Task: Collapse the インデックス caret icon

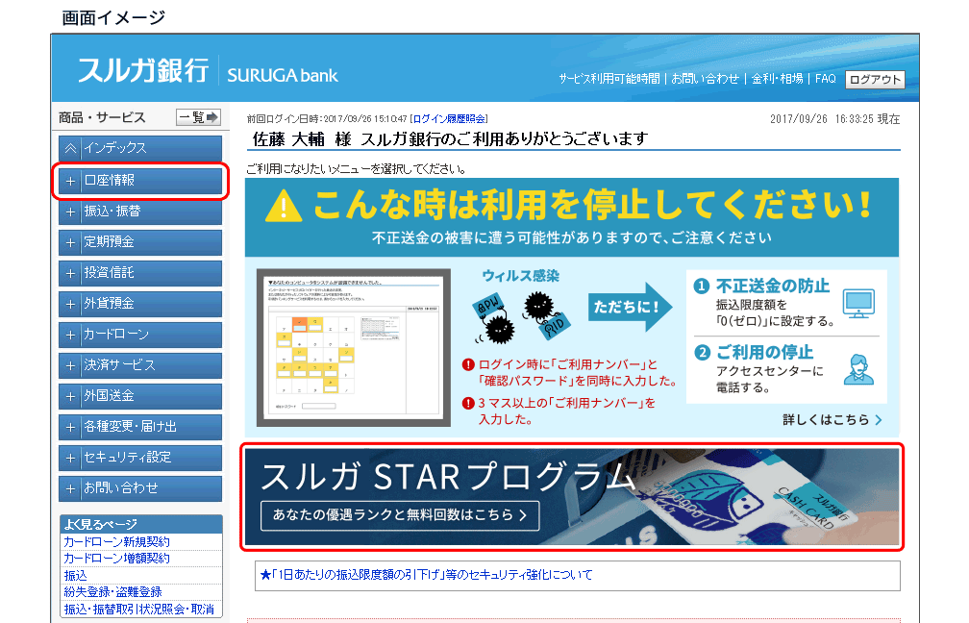Action: 70,148
